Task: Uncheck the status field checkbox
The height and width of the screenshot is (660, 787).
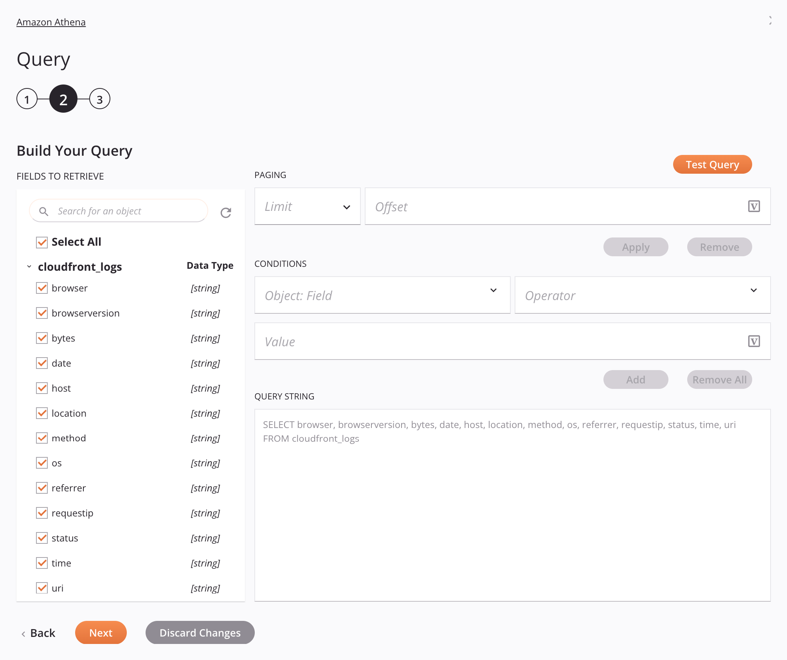Action: click(42, 538)
